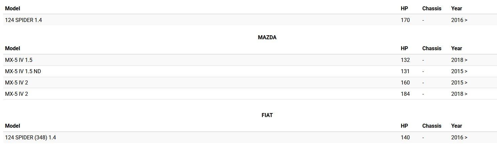Click the 140 HP value cell
Viewport: 497px width, 149px height.
(405, 137)
